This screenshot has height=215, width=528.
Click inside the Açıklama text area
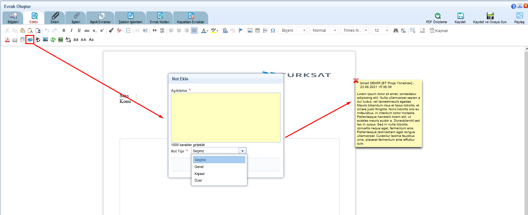pyautogui.click(x=226, y=118)
